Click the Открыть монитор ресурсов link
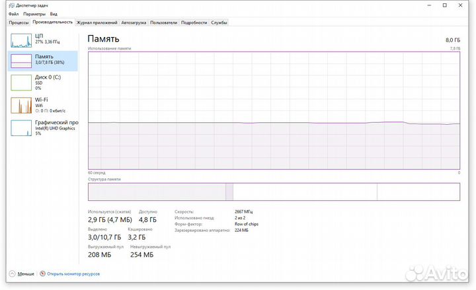The width and height of the screenshot is (476, 290). click(x=73, y=273)
